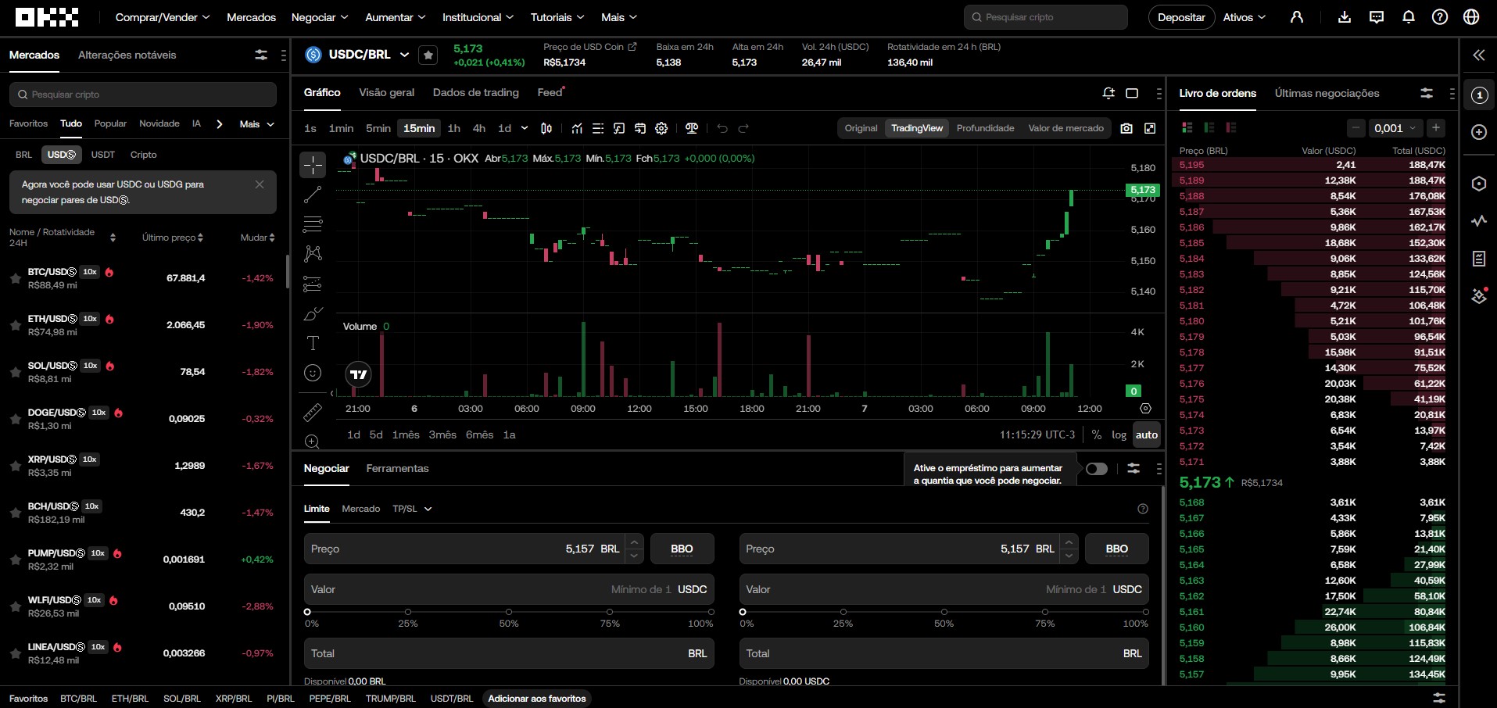Select the trend line drawing tool

click(312, 195)
